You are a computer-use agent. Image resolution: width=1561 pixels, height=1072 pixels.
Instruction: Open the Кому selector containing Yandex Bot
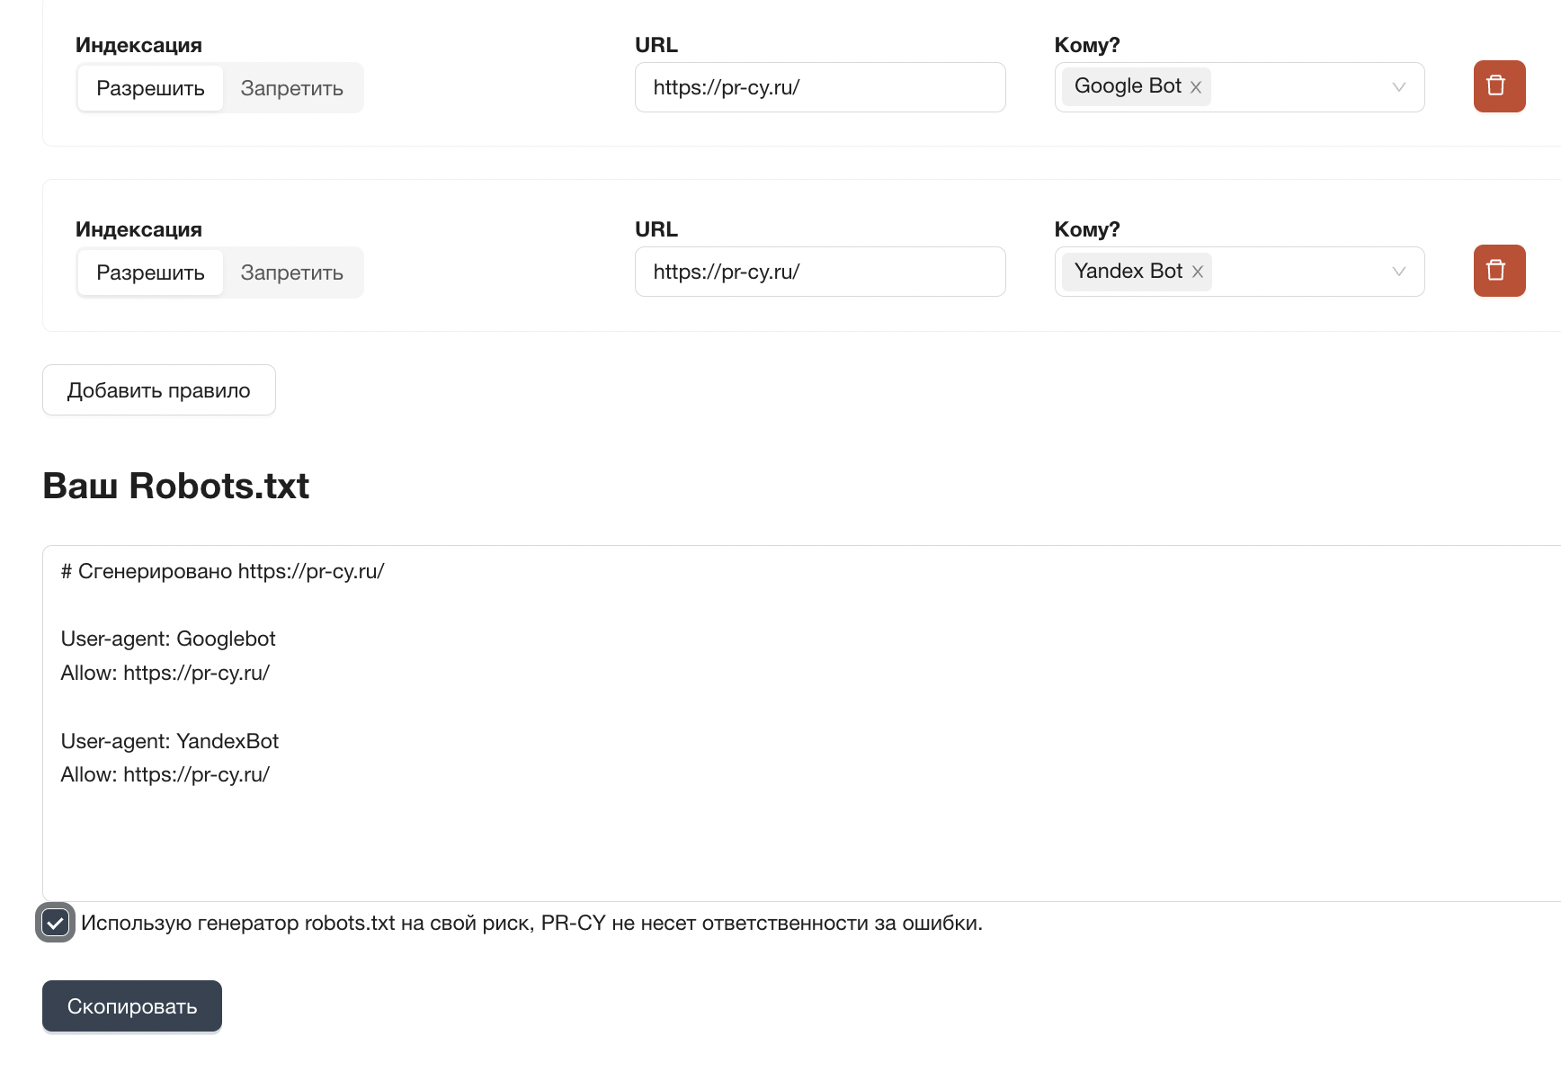[1239, 272]
